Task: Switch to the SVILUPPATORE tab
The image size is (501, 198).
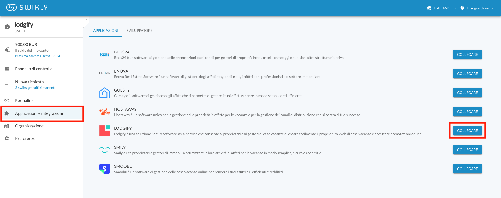Action: pos(140,31)
